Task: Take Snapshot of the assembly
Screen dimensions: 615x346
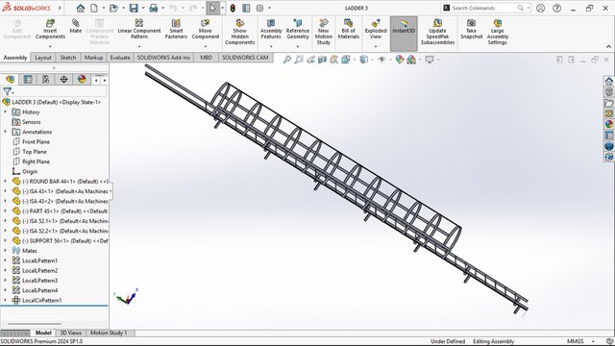Action: coord(471,30)
